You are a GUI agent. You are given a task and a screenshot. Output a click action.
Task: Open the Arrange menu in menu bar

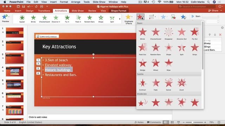(x=76, y=2)
